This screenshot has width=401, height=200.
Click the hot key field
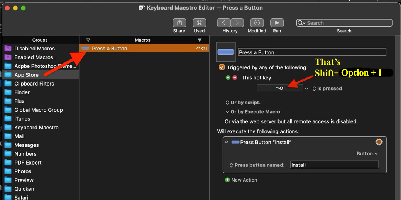pyautogui.click(x=280, y=88)
